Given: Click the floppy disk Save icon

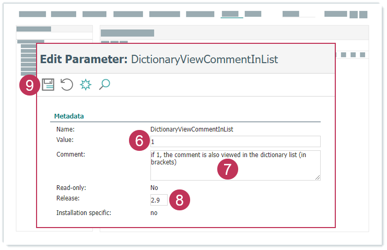Looking at the screenshot, I should coord(48,85).
